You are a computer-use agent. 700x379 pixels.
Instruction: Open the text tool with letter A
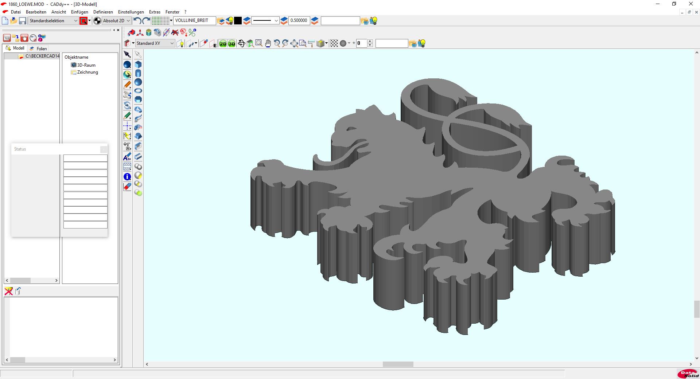point(127,157)
